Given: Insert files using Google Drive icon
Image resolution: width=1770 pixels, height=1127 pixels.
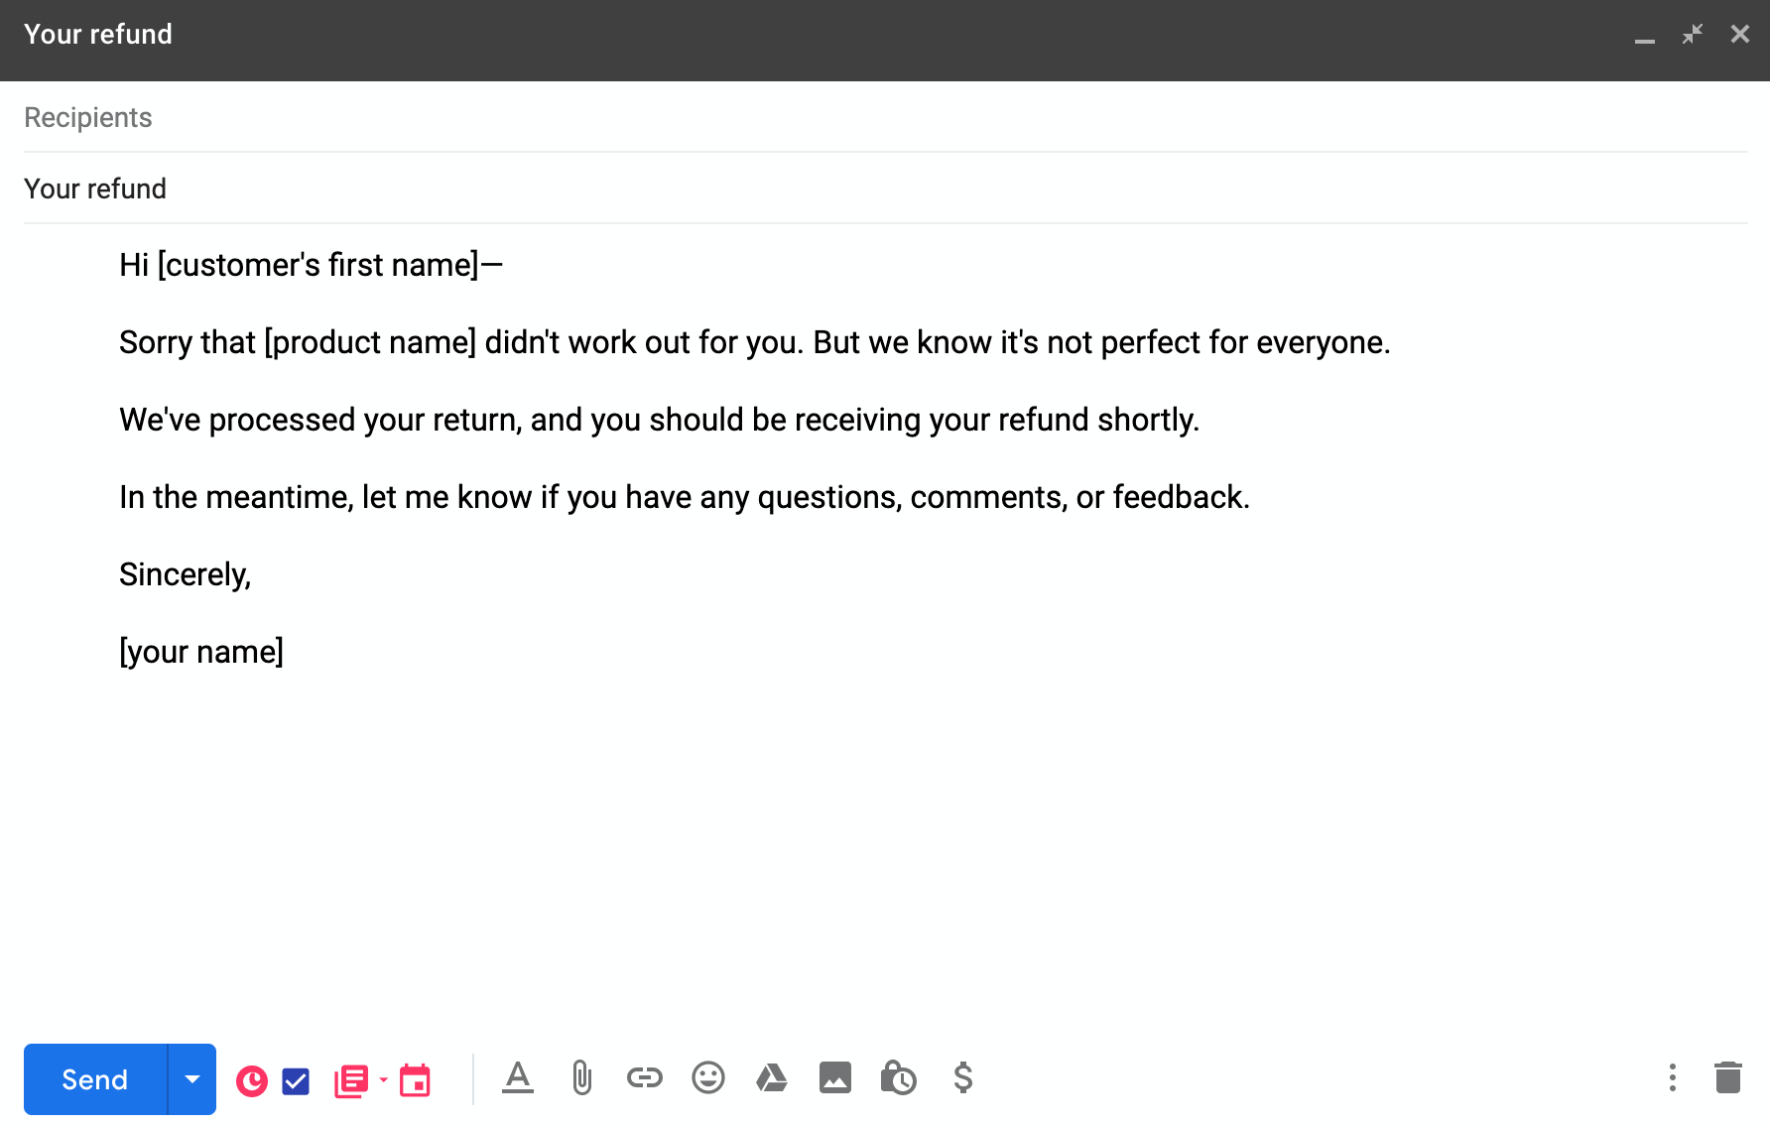Looking at the screenshot, I should click(772, 1077).
